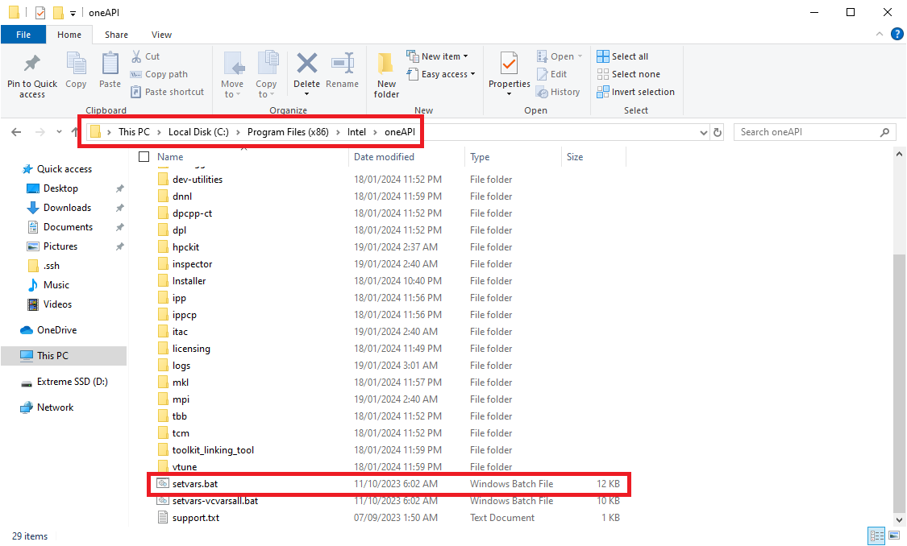The image size is (907, 546).
Task: Click the History ribbon button
Action: (558, 92)
